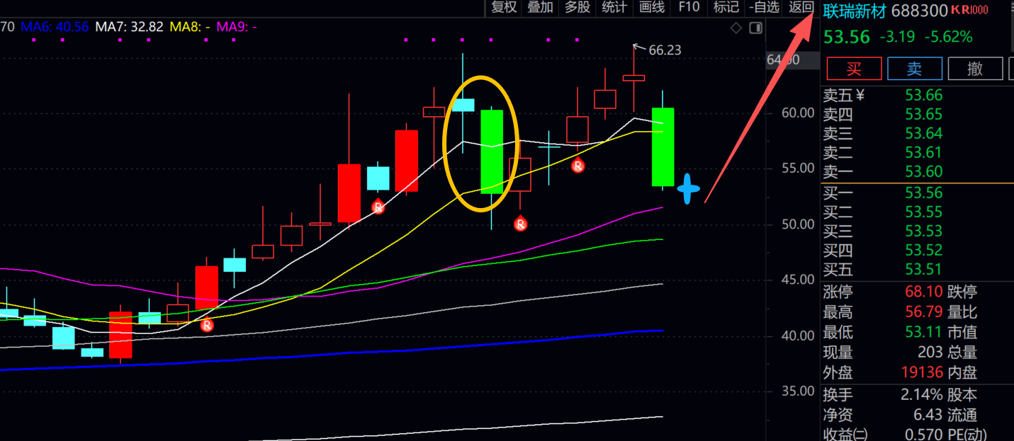Click the diamond icon above the chart
The width and height of the screenshot is (1014, 441).
click(x=736, y=28)
